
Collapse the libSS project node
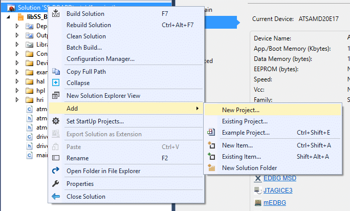pyautogui.click(x=8, y=17)
